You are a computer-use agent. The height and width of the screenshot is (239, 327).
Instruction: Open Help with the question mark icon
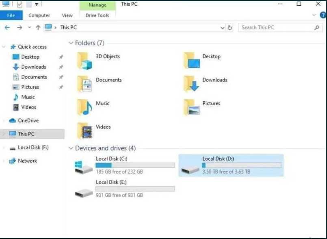pos(323,15)
